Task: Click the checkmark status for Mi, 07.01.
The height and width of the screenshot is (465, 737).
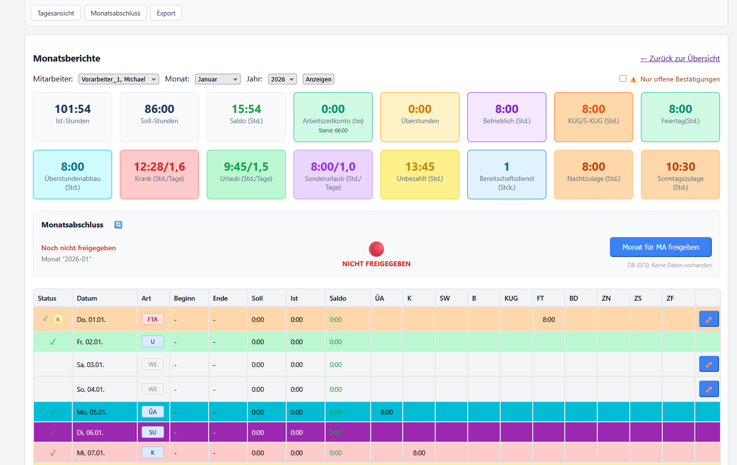Action: pos(53,453)
